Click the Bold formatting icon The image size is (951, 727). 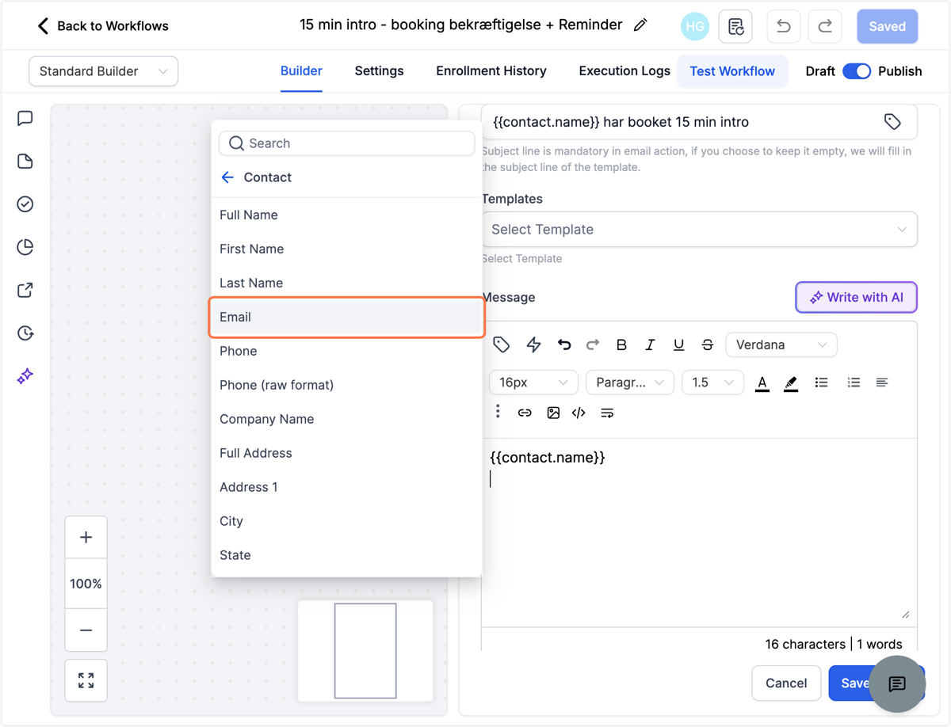coord(621,344)
